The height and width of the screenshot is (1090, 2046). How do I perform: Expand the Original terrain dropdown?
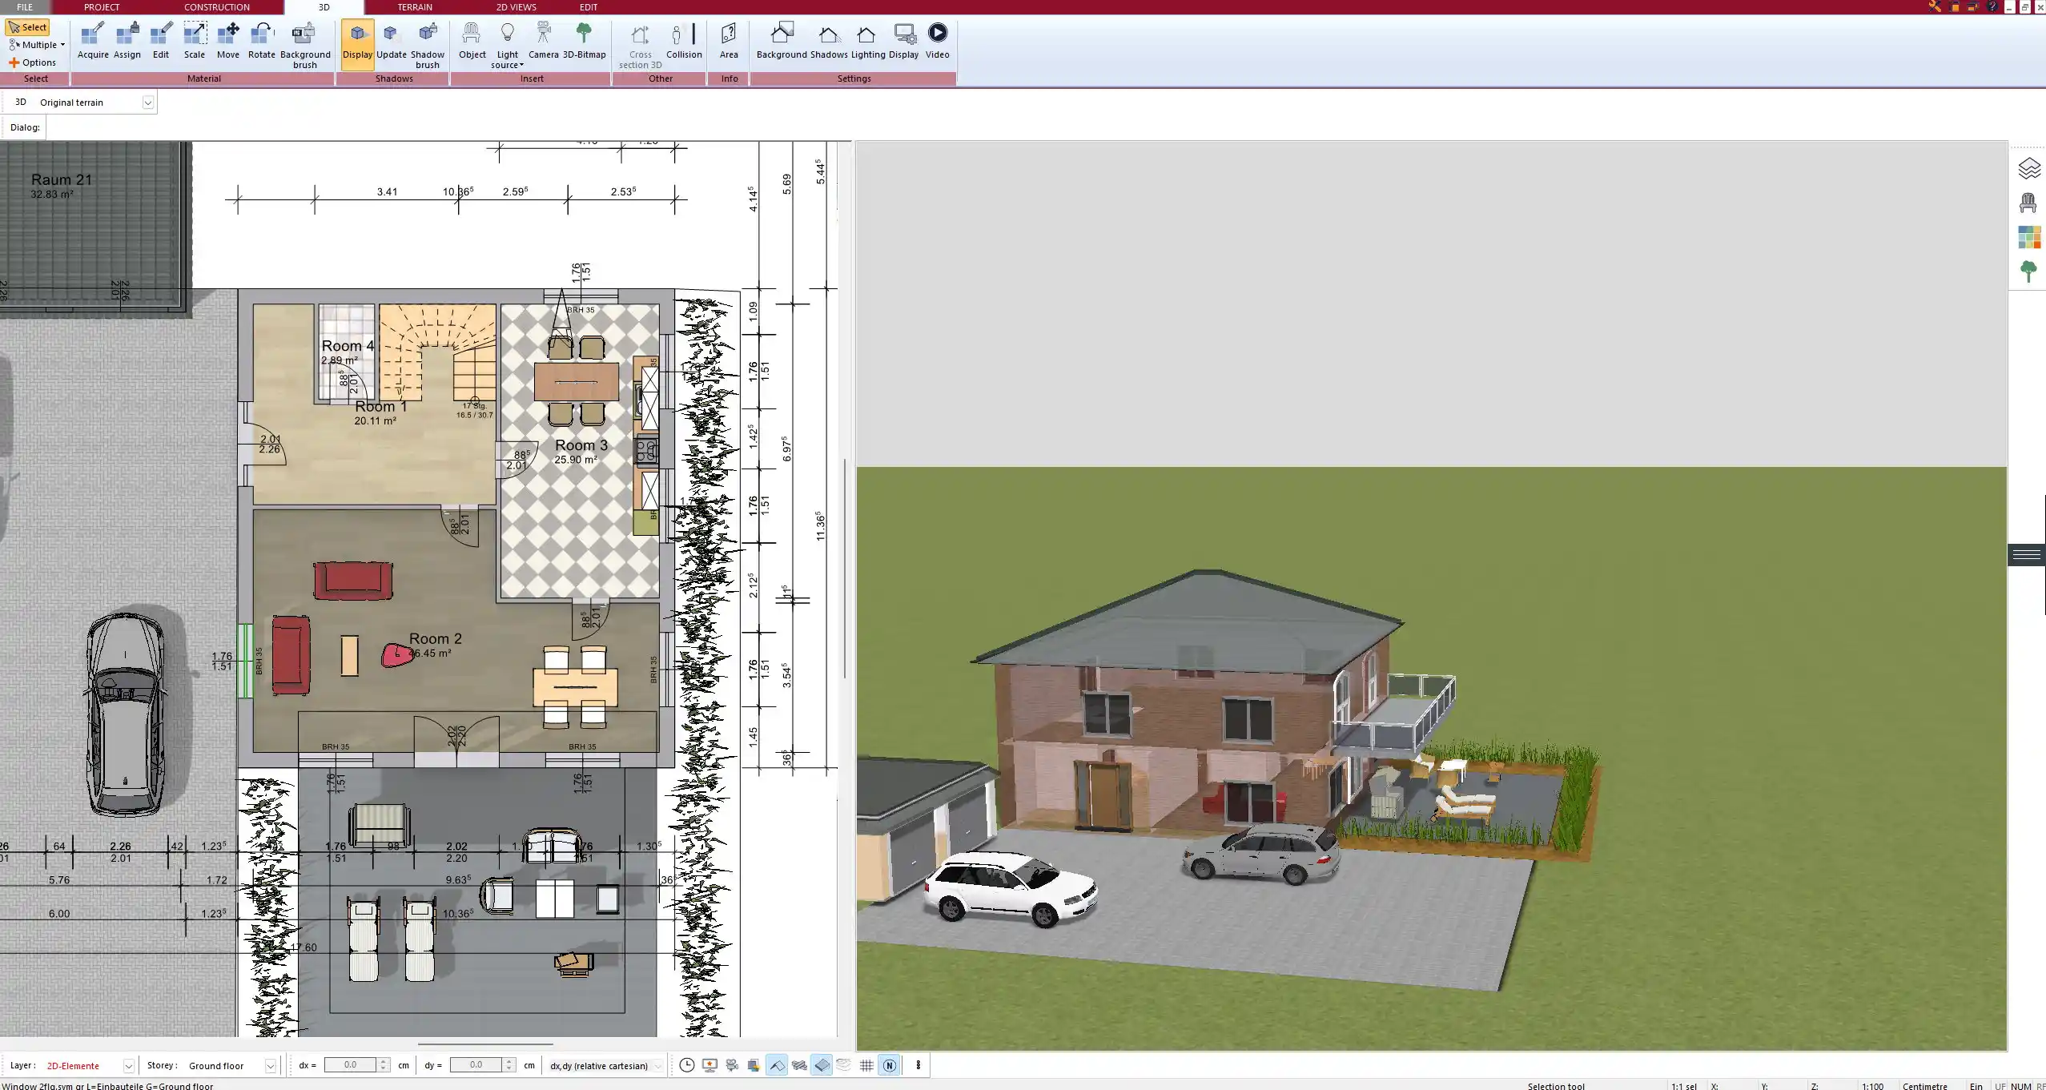[147, 103]
